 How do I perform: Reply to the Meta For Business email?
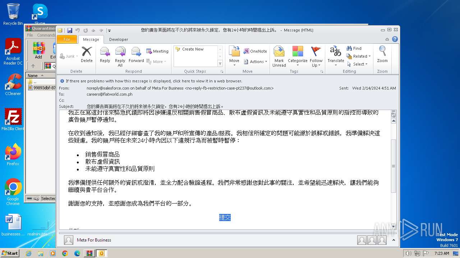pos(105,54)
